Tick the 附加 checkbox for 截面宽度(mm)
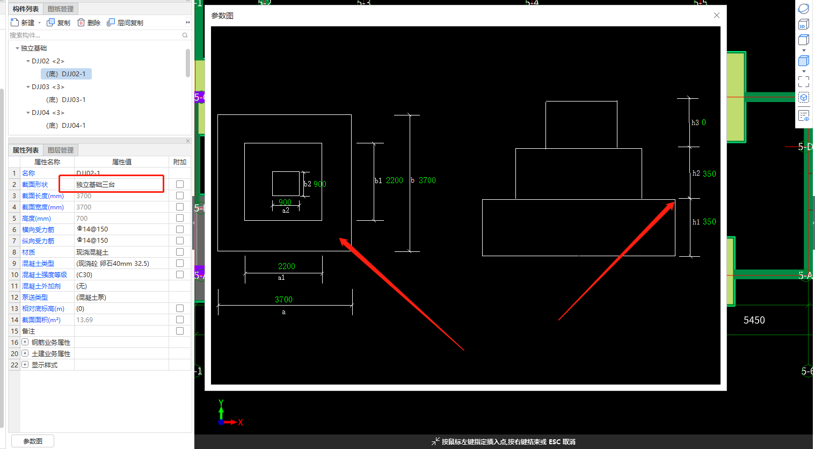Image resolution: width=815 pixels, height=449 pixels. pyautogui.click(x=180, y=207)
